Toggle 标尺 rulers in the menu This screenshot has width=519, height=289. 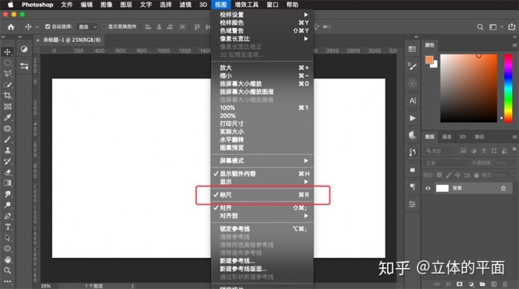coord(262,195)
